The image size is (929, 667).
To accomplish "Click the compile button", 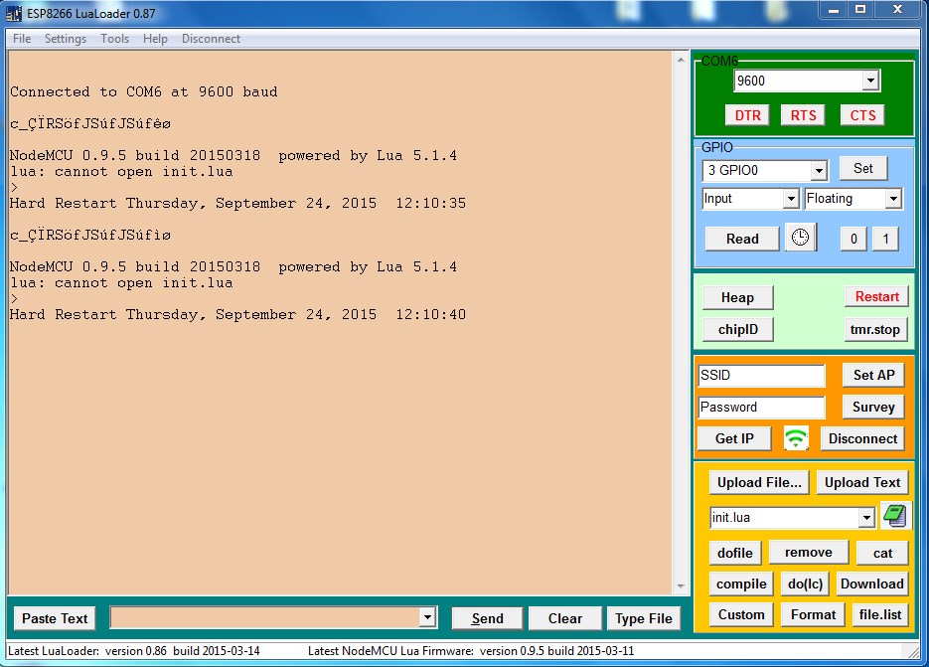I will click(x=741, y=584).
